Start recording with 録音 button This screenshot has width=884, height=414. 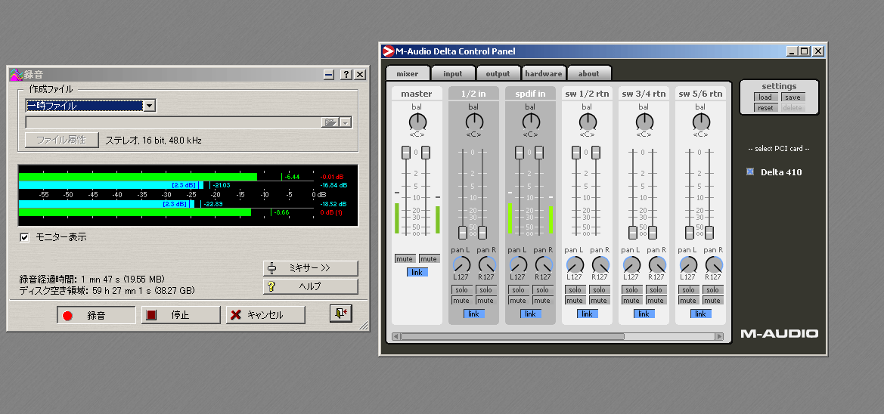(x=96, y=316)
